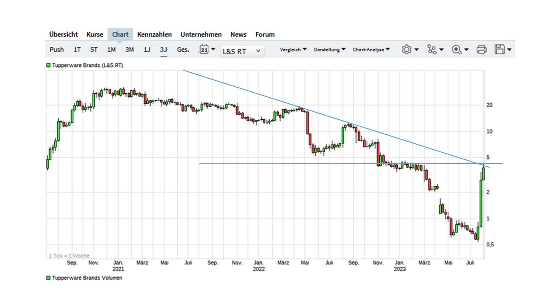Click the save diskette icon
This screenshot has height=306, width=544.
coord(499,50)
